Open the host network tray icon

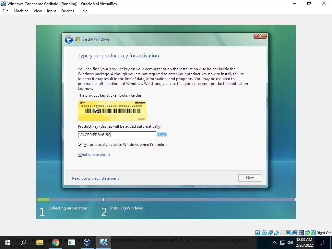click(x=282, y=243)
